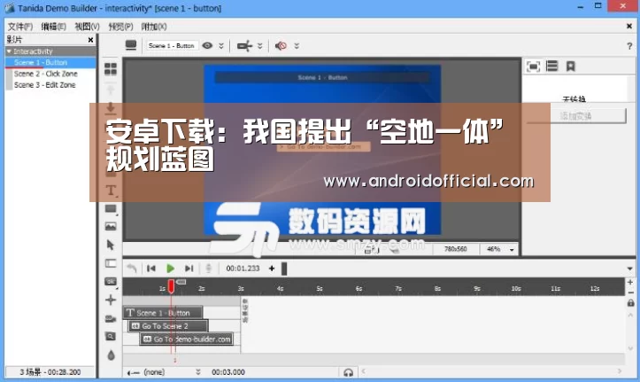
Task: Select the edit zone box tool
Action: (x=111, y=263)
